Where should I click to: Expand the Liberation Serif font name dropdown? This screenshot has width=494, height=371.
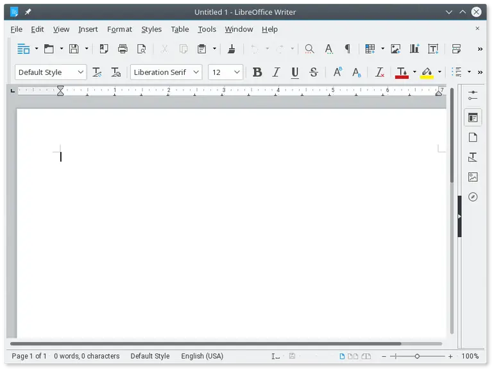196,72
